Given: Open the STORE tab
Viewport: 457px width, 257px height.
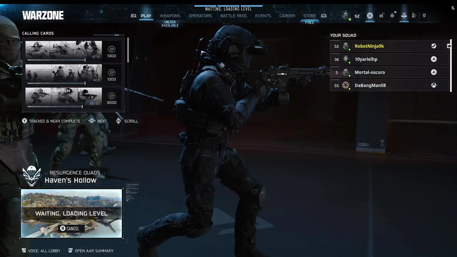Looking at the screenshot, I should pyautogui.click(x=310, y=16).
